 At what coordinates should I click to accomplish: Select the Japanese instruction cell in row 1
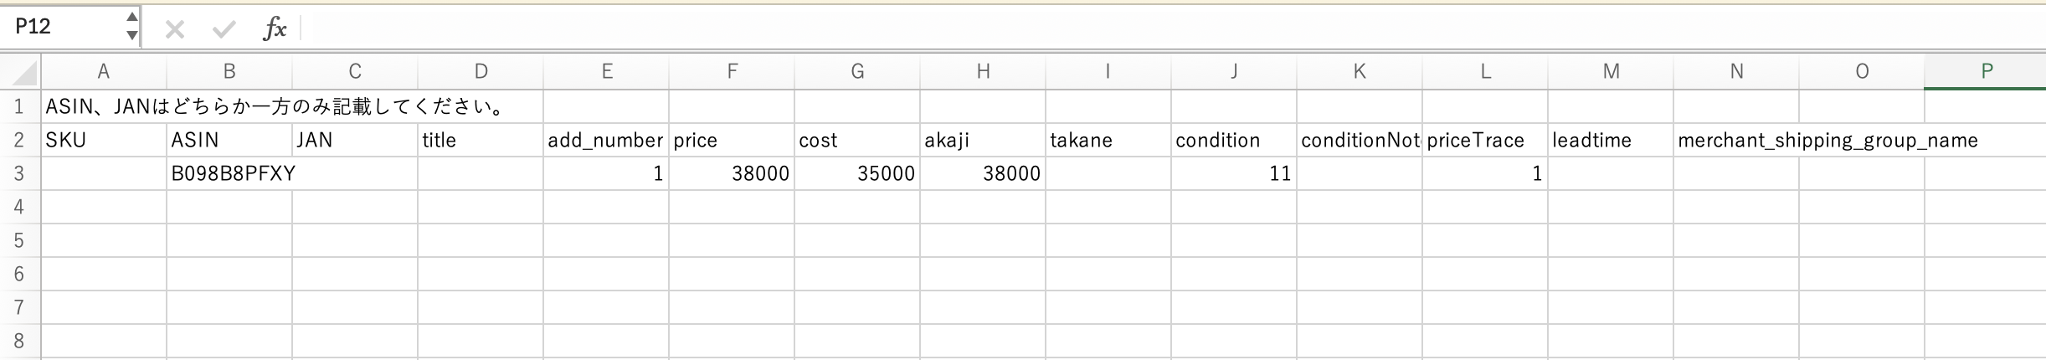click(x=104, y=106)
